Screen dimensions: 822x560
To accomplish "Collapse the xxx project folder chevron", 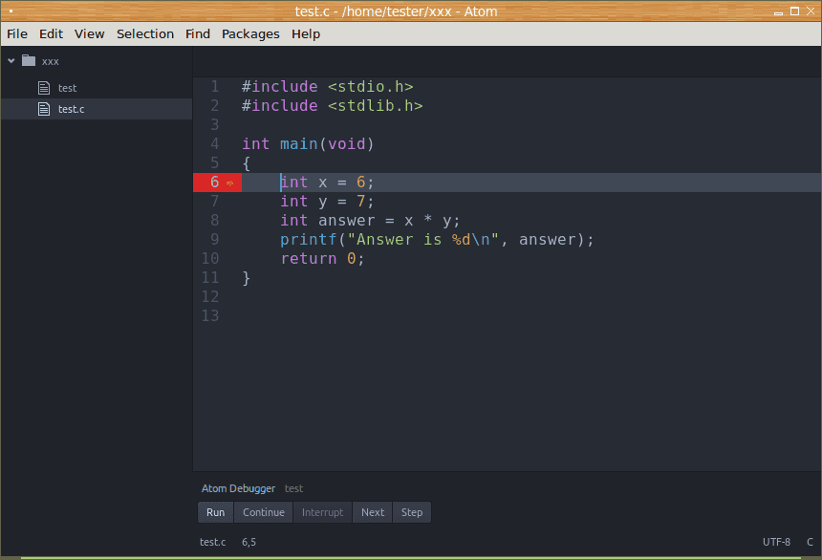I will coord(11,61).
